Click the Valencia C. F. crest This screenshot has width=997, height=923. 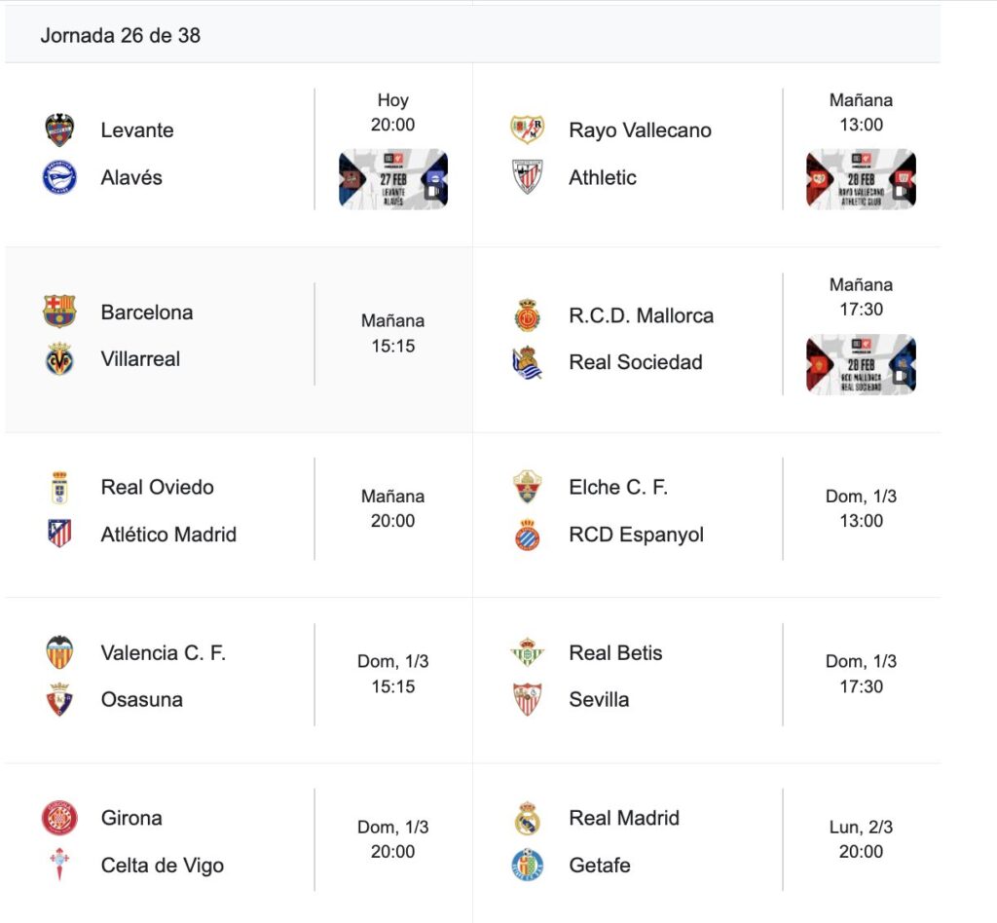coord(59,652)
